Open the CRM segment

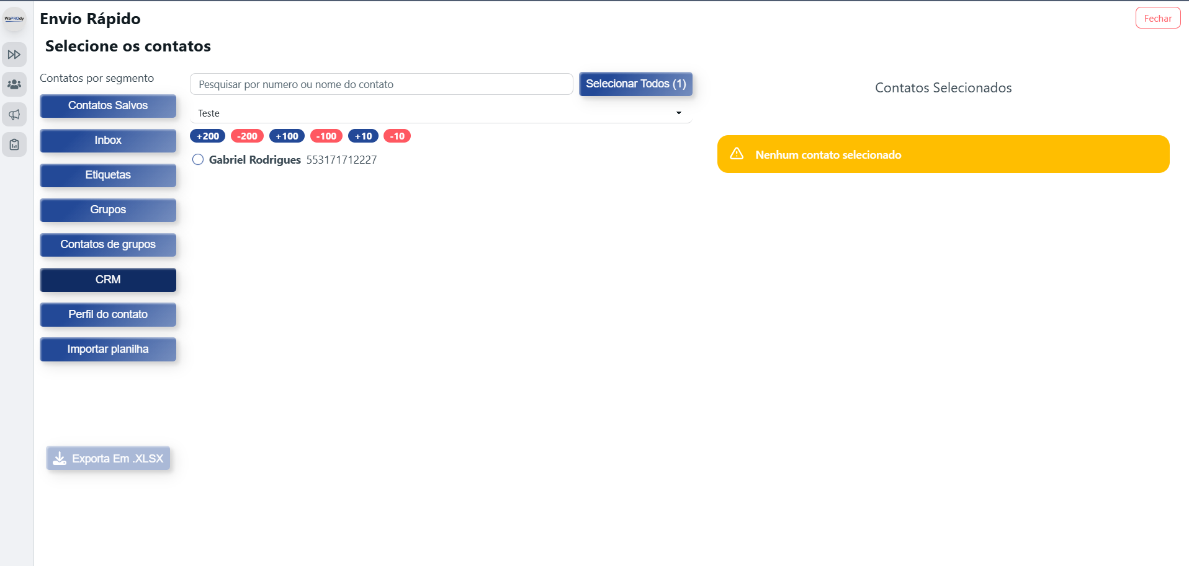tap(108, 280)
